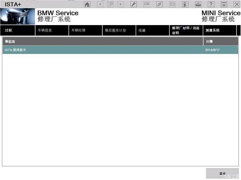
Task: Sort by the 日期 column header
Action: (221, 41)
